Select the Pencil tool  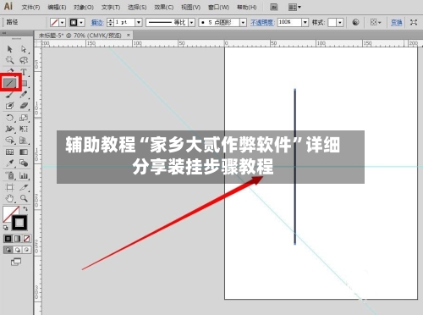pyautogui.click(x=24, y=95)
